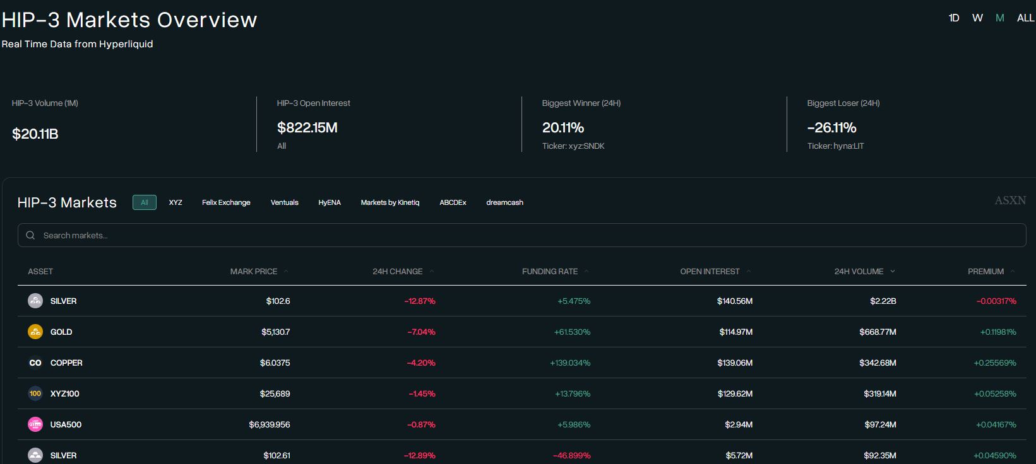The width and height of the screenshot is (1036, 464).
Task: Select the ALL timeframe option
Action: click(1025, 18)
